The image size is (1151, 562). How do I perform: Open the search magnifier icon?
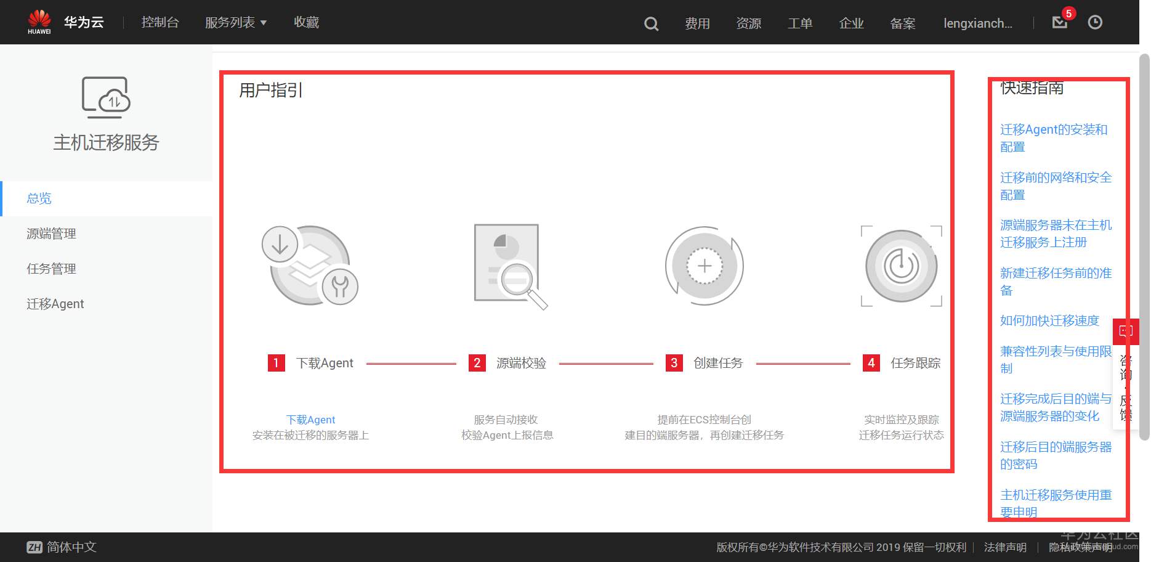click(x=651, y=23)
